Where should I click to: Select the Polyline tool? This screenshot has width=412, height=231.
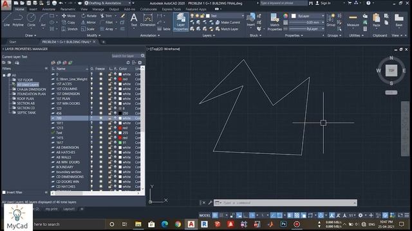(18, 20)
